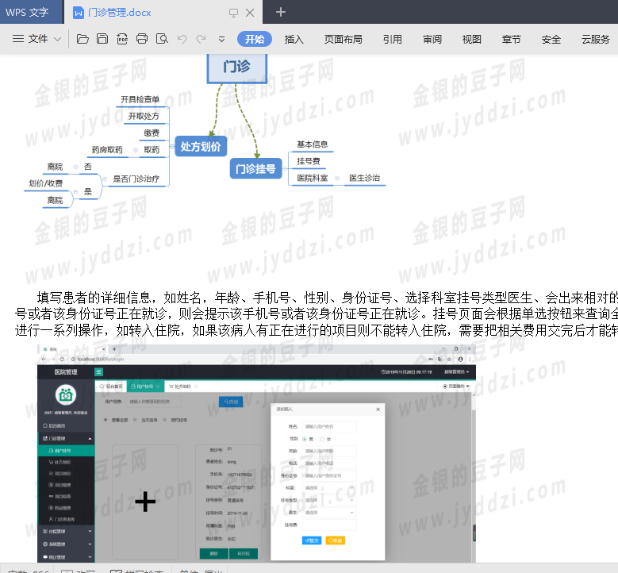The height and width of the screenshot is (573, 618).
Task: Click the undo arrow
Action: pyautogui.click(x=182, y=39)
